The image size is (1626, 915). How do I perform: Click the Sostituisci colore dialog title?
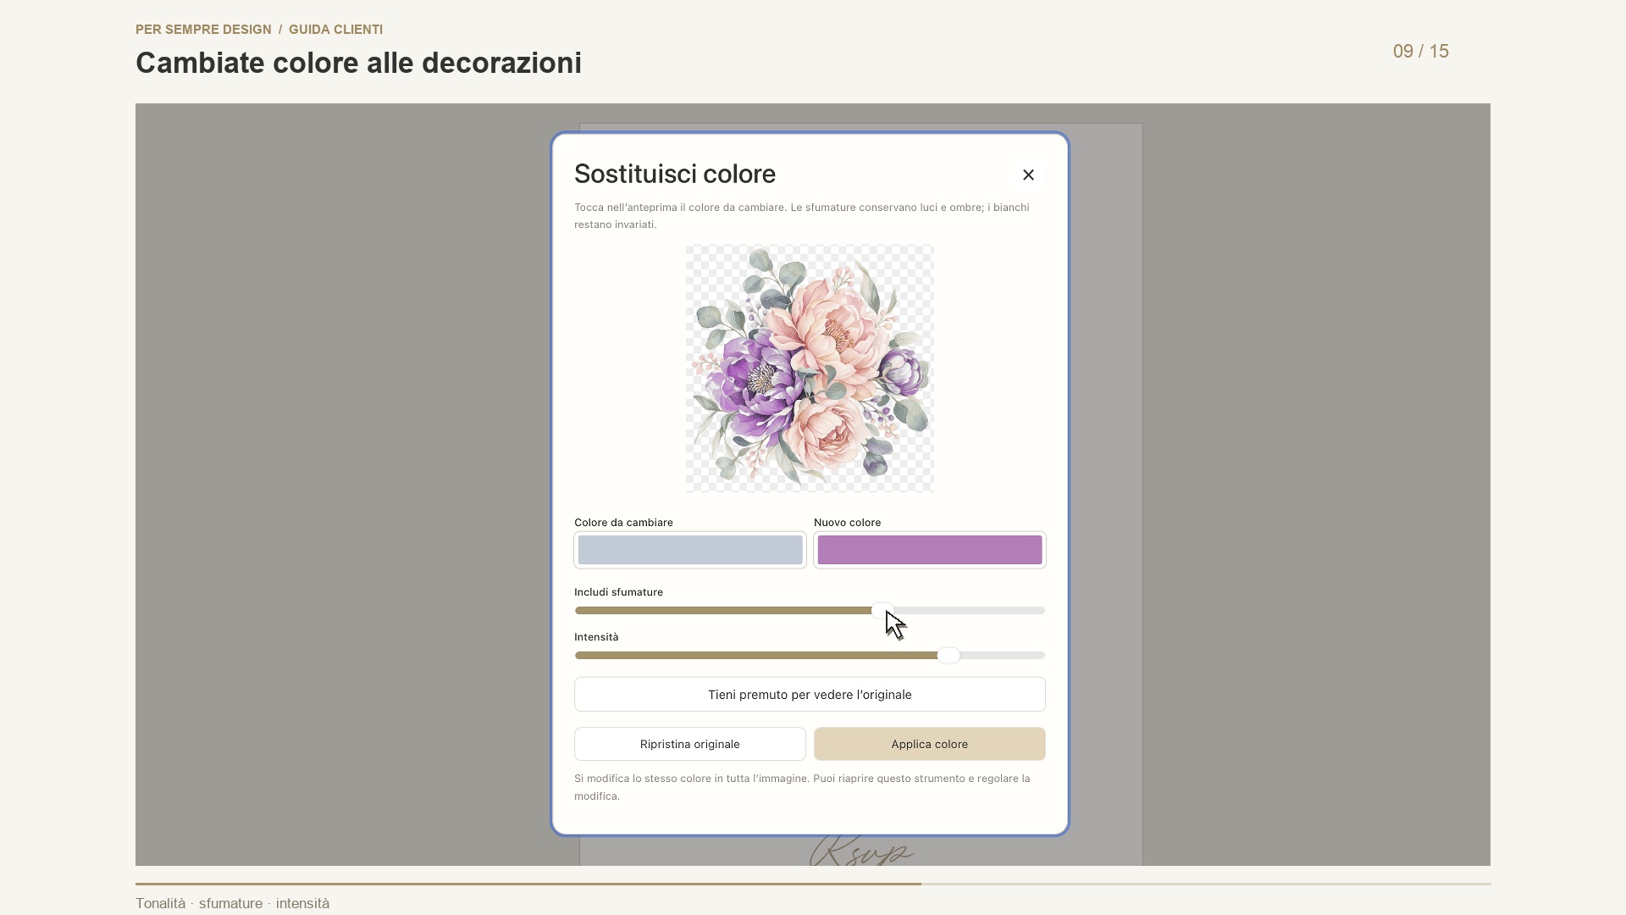(675, 174)
